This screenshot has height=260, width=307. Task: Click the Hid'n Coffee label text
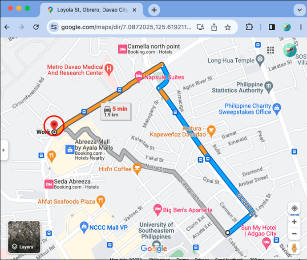(x=115, y=169)
